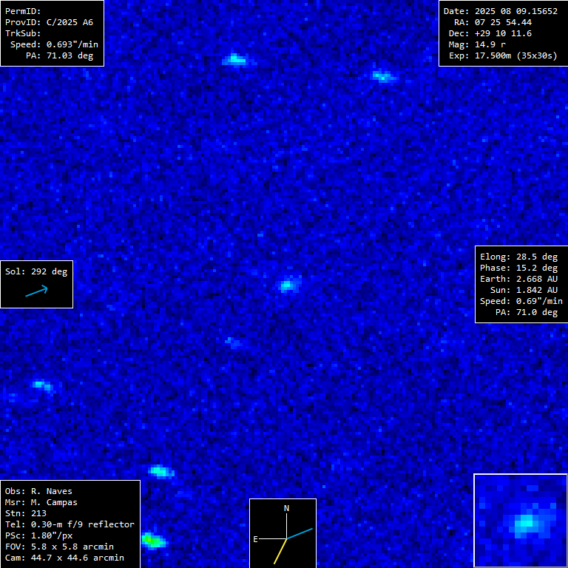Image resolution: width=568 pixels, height=568 pixels.
Task: Click the ProvID C/2025 A6 text
Action: coord(51,22)
